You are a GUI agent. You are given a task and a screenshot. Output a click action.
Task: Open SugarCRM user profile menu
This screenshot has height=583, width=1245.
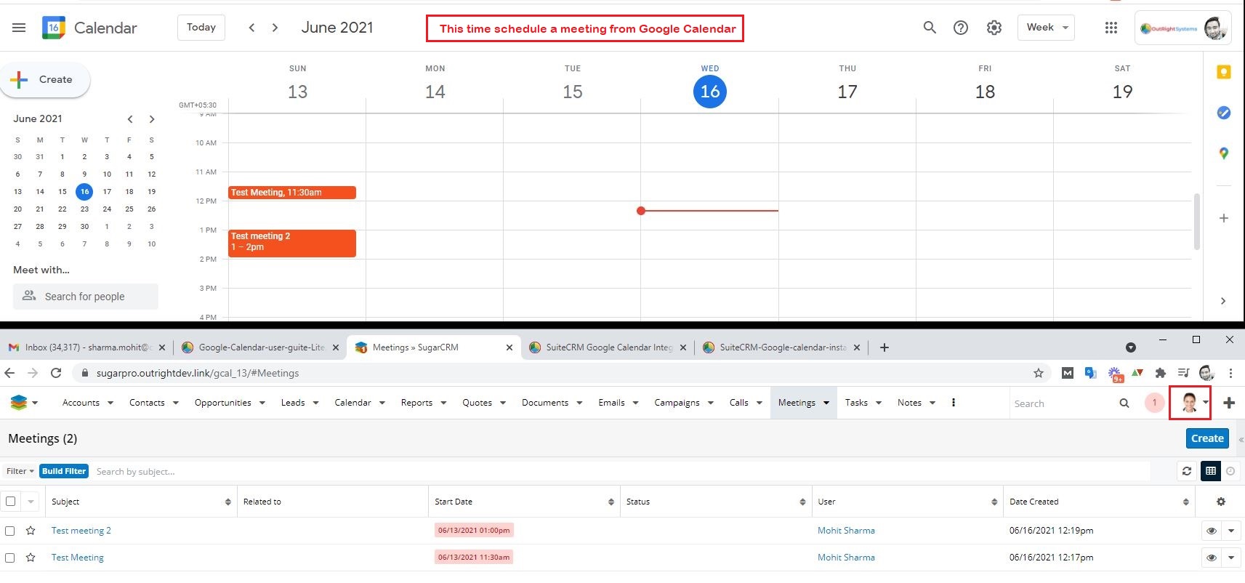point(1190,403)
